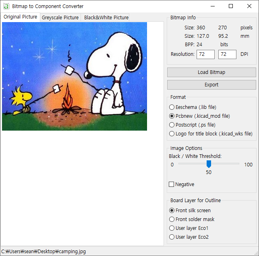The image size is (259, 256).
Task: Click the first Resolution DPI input field
Action: [x=206, y=54]
